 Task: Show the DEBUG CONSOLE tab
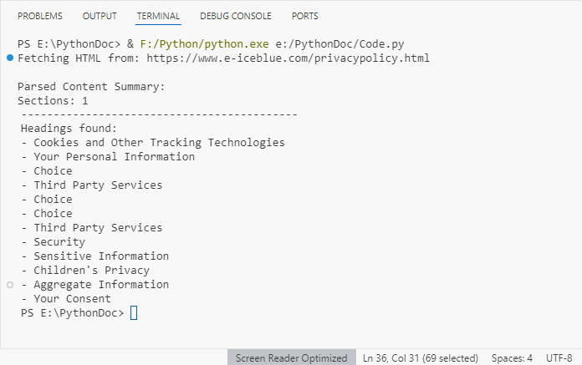coord(236,16)
